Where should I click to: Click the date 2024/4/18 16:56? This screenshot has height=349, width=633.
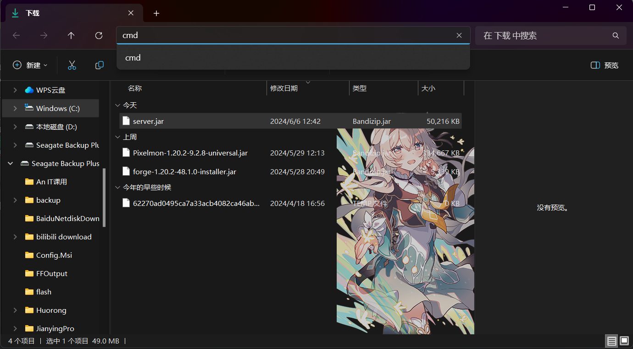[297, 203]
